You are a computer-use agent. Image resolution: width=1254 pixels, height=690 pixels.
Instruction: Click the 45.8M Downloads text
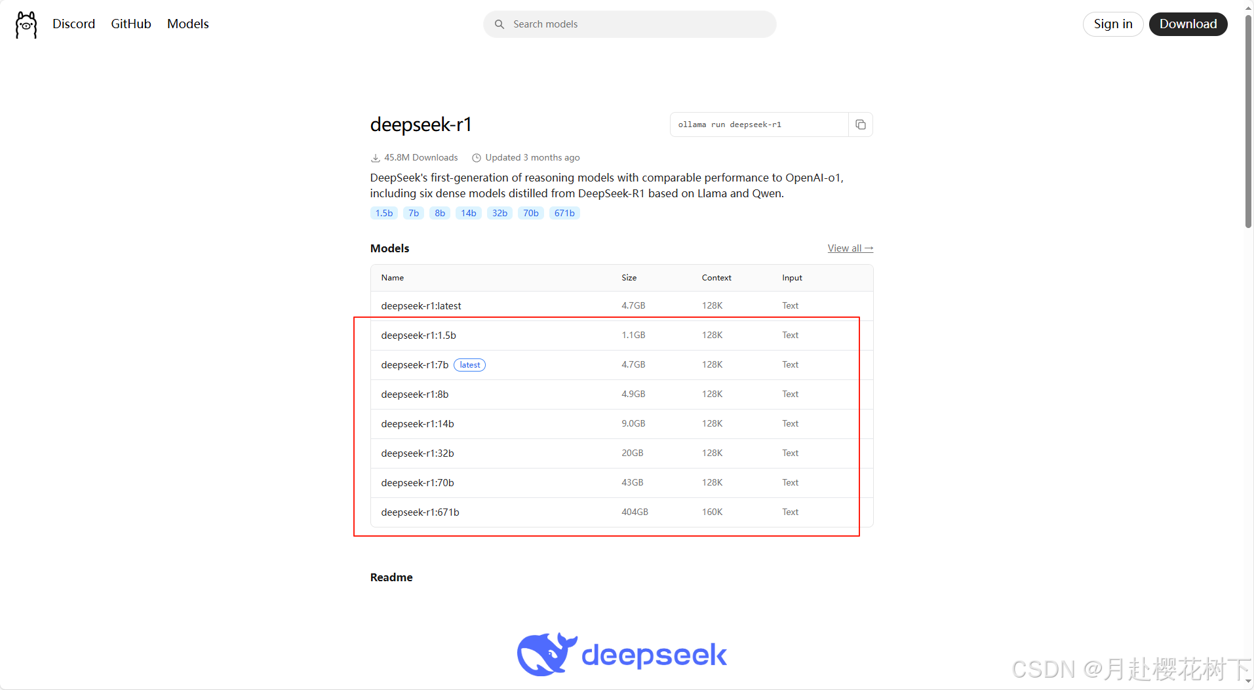pyautogui.click(x=421, y=158)
